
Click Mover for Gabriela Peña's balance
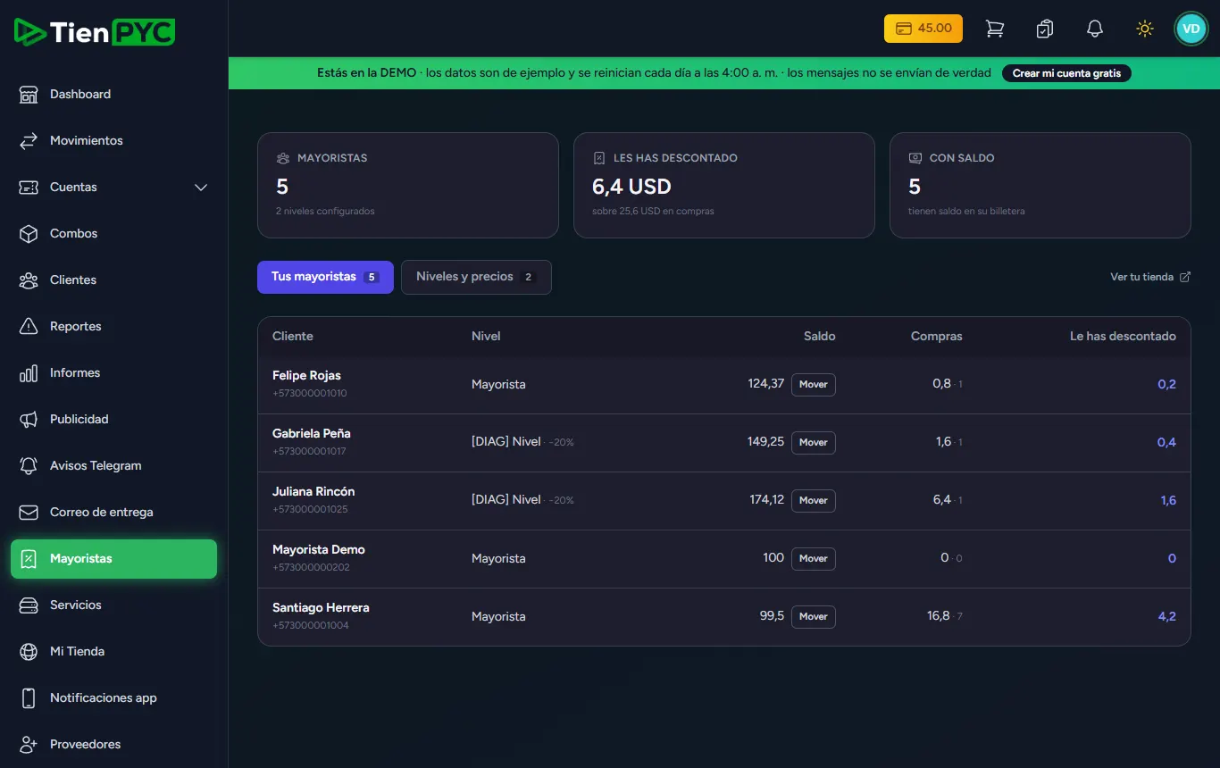(x=814, y=442)
